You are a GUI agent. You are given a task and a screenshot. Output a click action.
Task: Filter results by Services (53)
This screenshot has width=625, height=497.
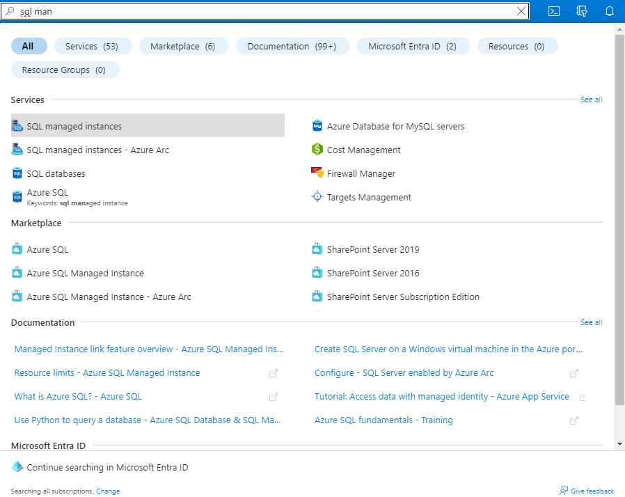click(x=93, y=46)
